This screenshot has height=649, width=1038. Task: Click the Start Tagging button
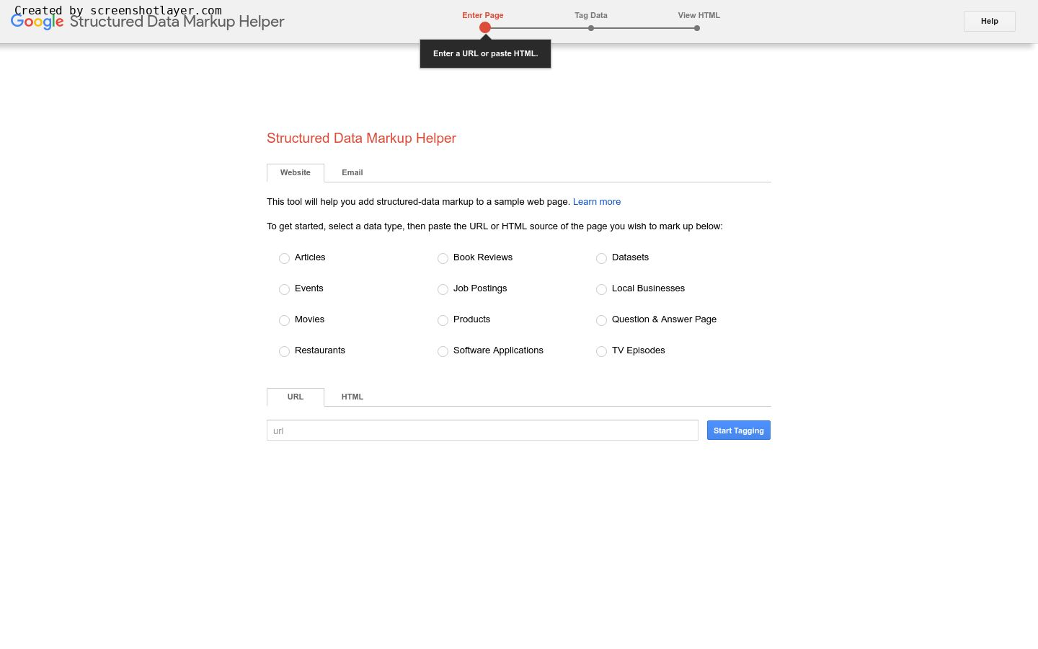click(738, 430)
